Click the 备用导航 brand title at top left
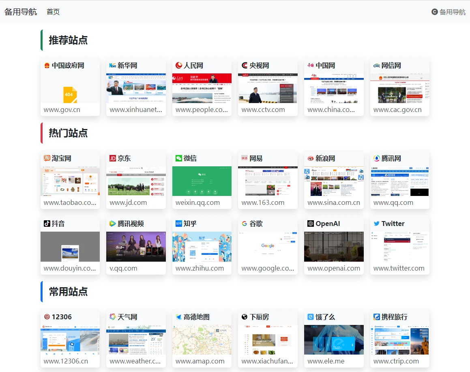 [21, 12]
